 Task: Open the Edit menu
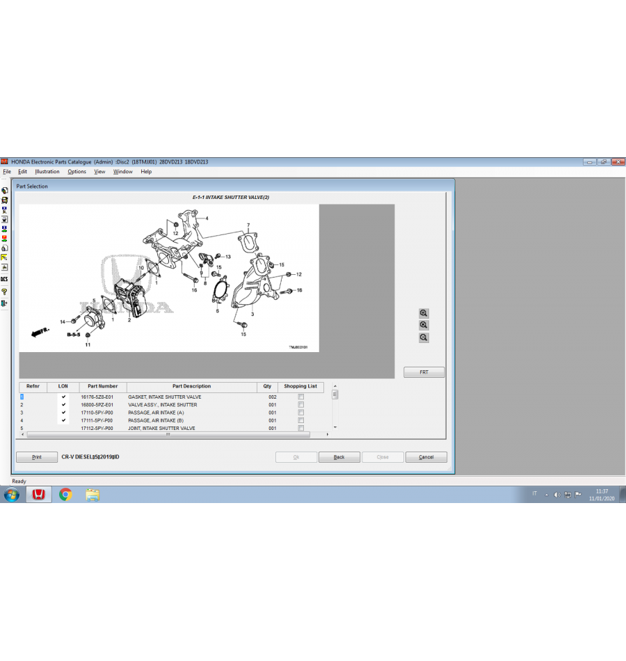tap(23, 172)
